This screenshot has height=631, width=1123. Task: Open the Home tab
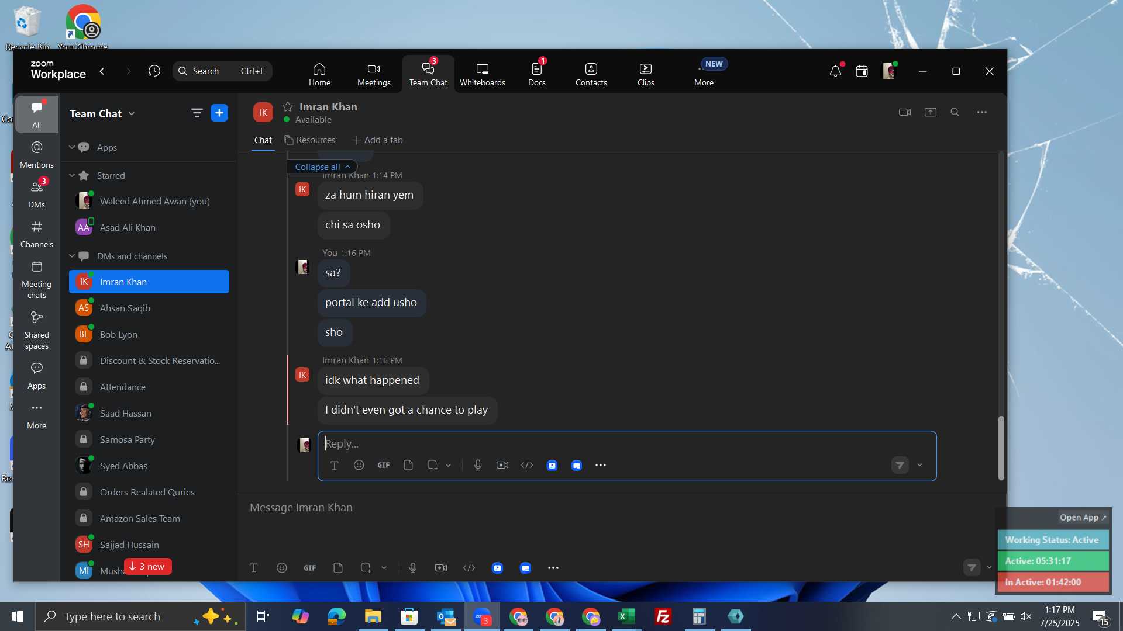click(x=319, y=74)
